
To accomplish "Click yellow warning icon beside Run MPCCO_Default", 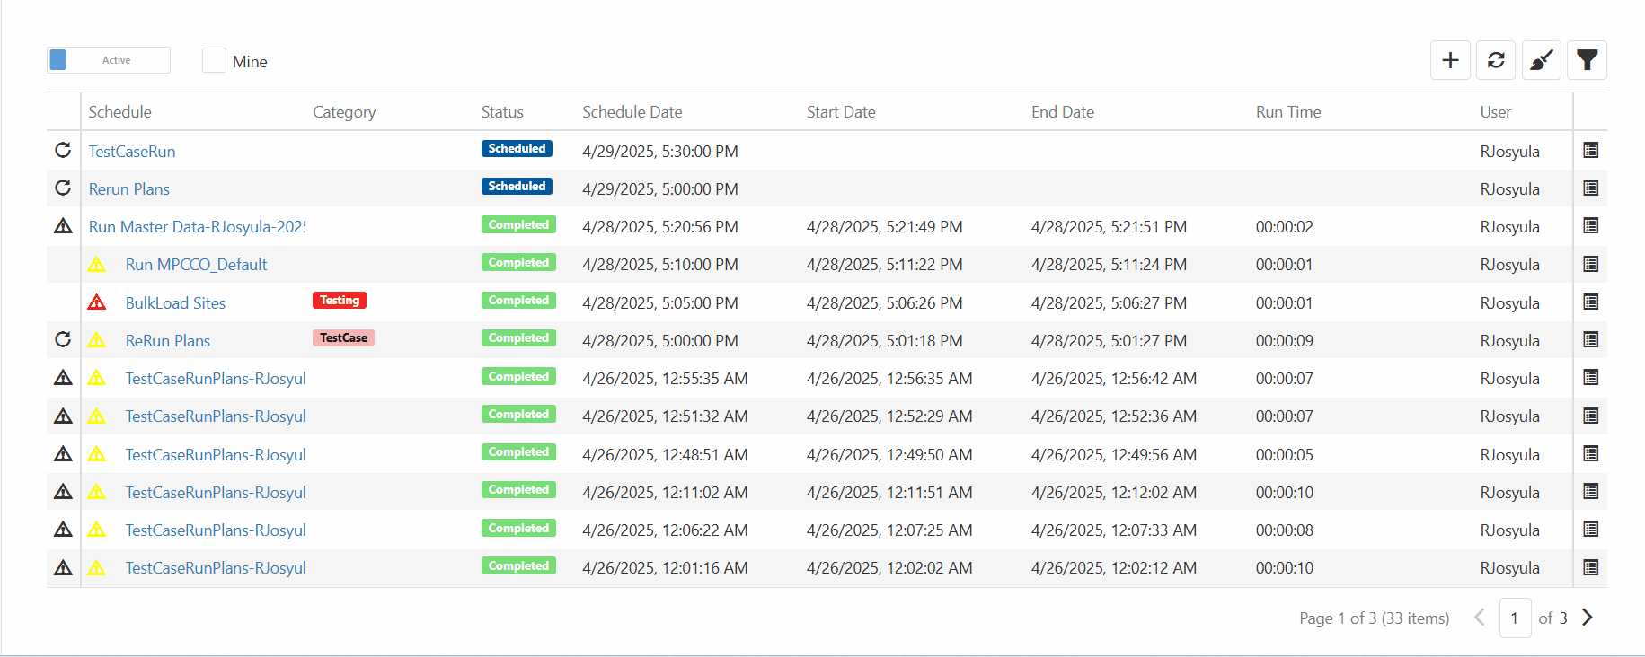I will pyautogui.click(x=97, y=265).
